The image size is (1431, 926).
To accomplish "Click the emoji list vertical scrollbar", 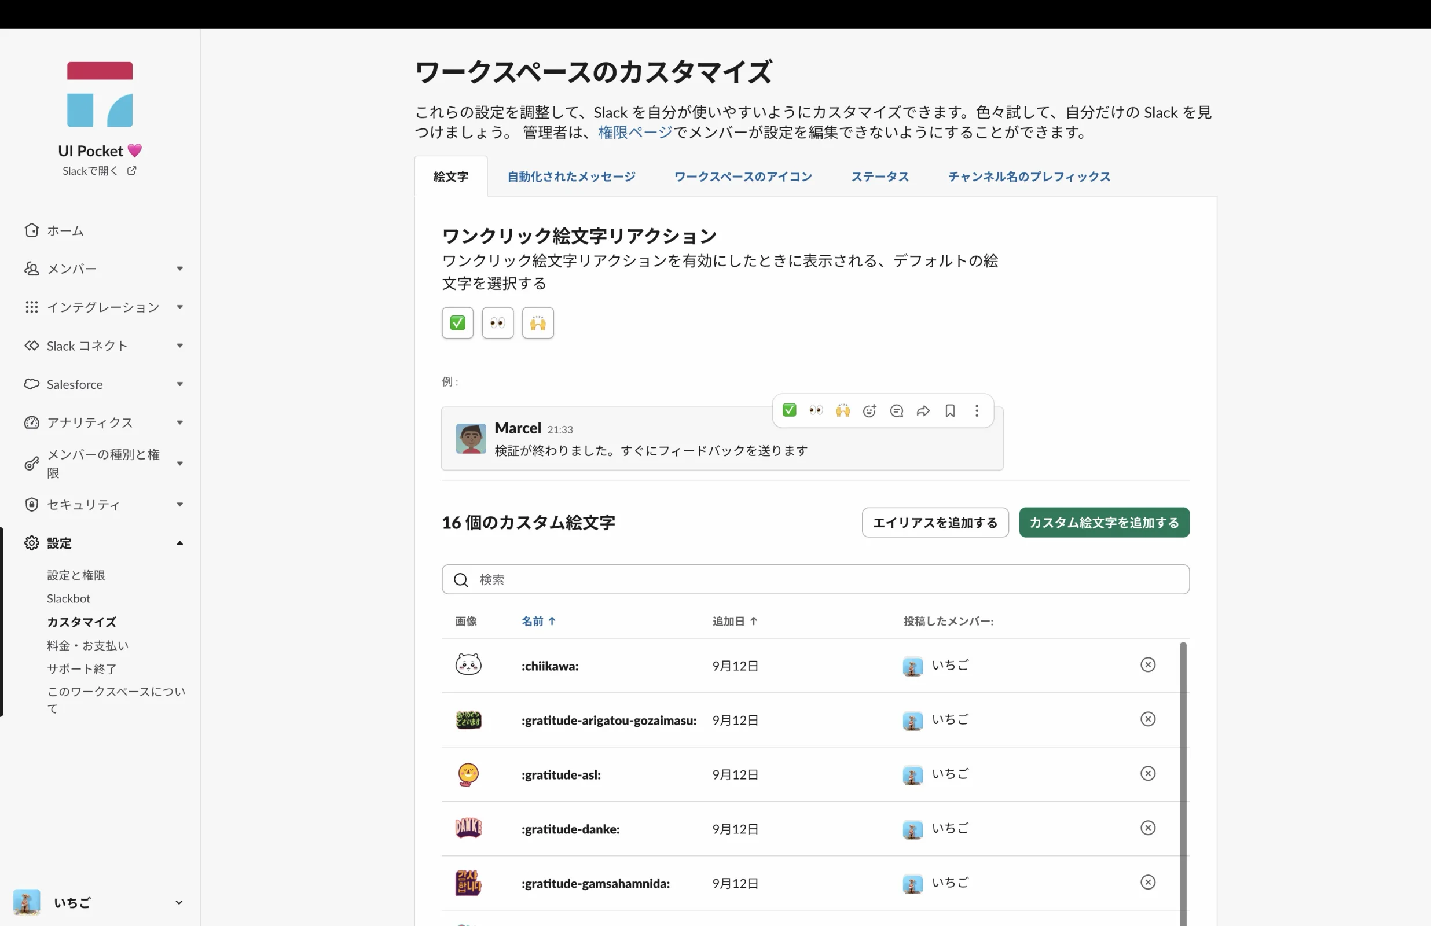I will (1183, 784).
